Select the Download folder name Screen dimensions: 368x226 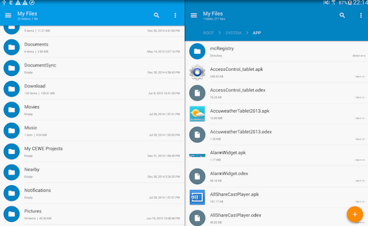click(34, 86)
